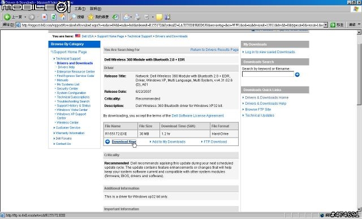This screenshot has height=219, width=362.
Task: Open the Tools (工具) menu
Action: (x=80, y=9)
